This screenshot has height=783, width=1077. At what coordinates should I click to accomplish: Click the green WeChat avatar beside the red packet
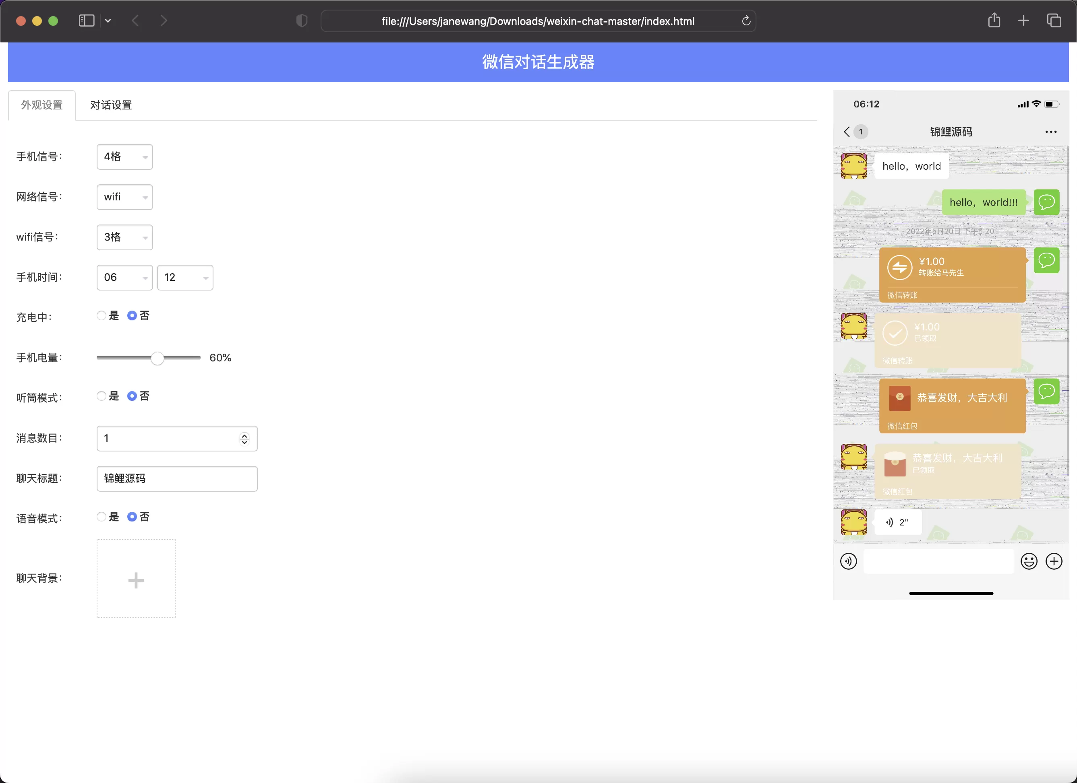1047,391
